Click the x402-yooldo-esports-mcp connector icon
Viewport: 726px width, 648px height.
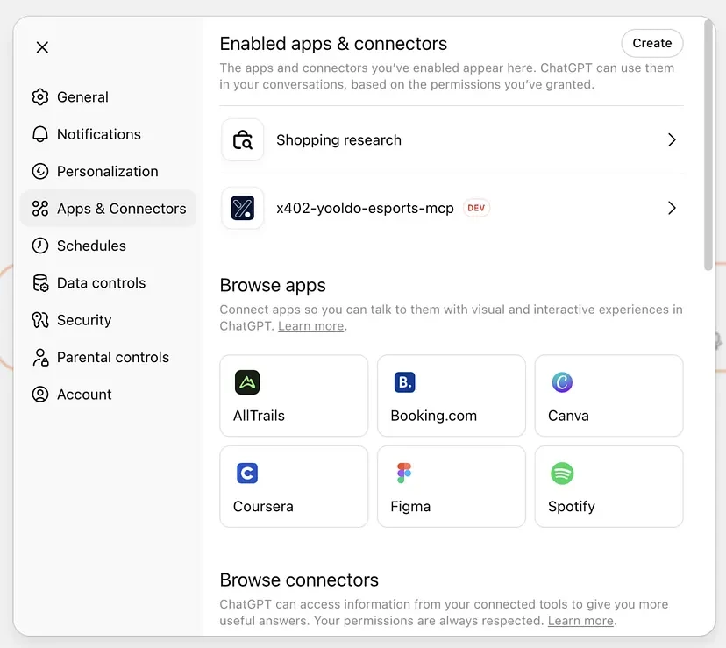243,209
